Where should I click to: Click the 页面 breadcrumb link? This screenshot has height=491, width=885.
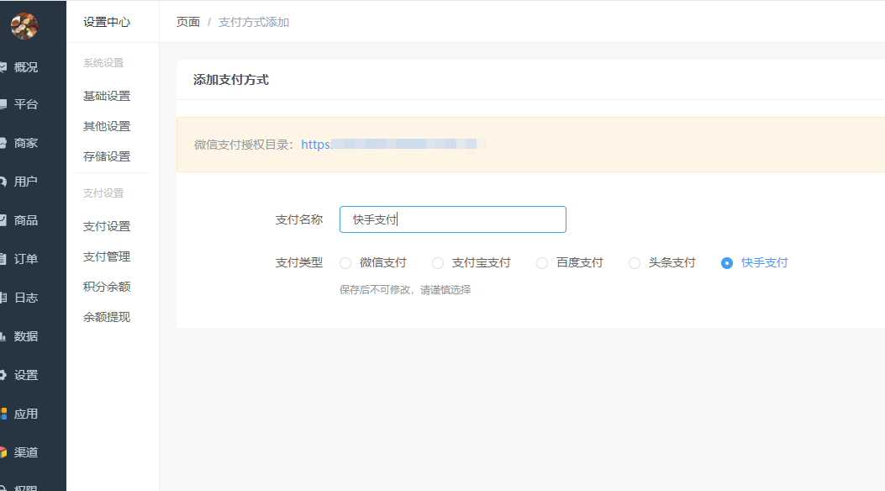click(x=188, y=22)
